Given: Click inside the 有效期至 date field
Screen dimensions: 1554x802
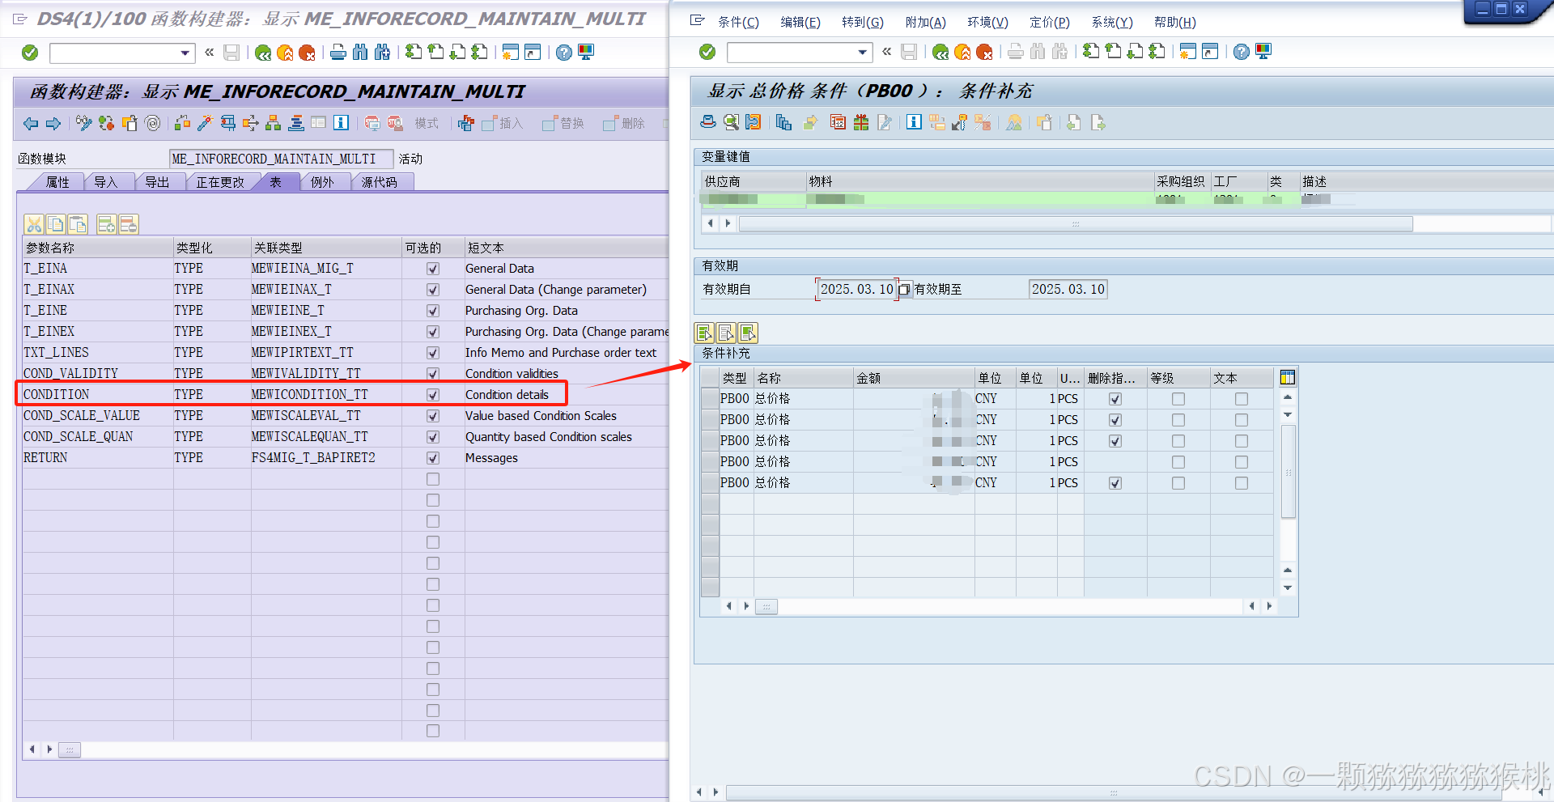Looking at the screenshot, I should pos(1068,288).
